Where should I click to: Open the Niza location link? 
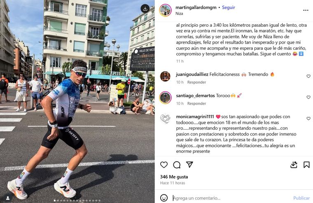point(179,14)
